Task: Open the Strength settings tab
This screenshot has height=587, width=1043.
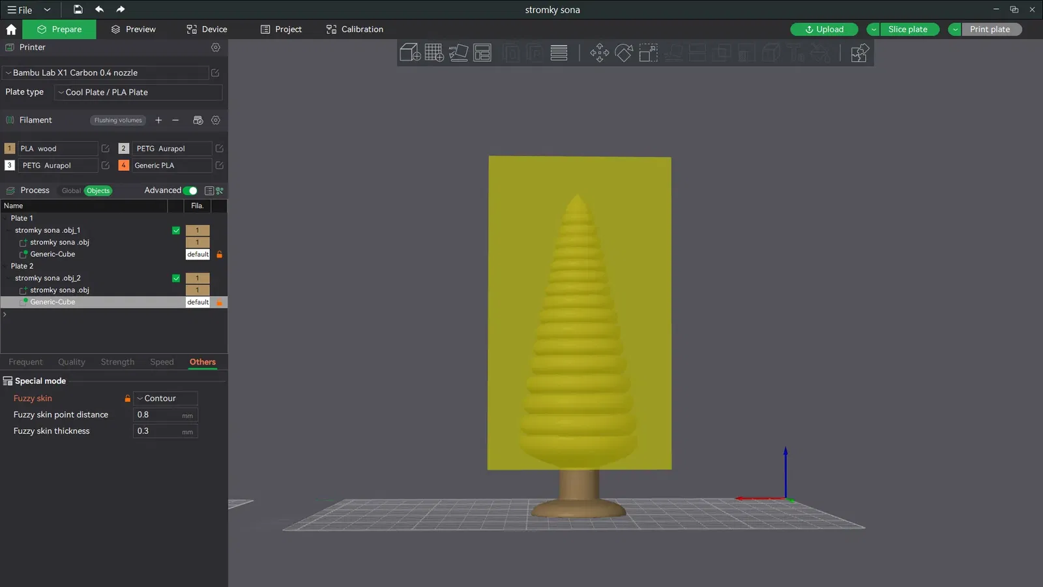Action: [x=117, y=362]
